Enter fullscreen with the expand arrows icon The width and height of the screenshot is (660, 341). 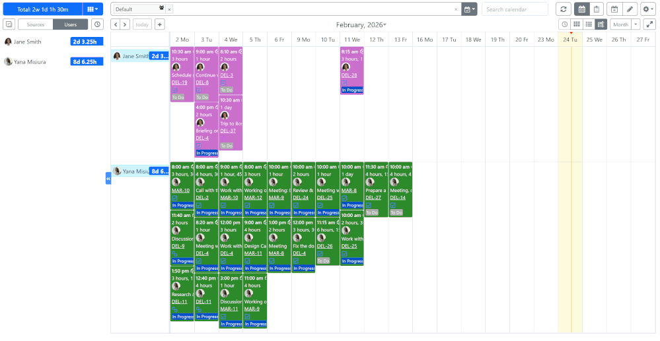(649, 24)
